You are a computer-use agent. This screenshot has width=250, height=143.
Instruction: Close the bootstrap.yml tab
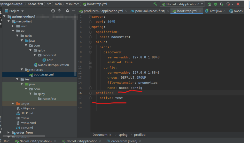click(200, 11)
